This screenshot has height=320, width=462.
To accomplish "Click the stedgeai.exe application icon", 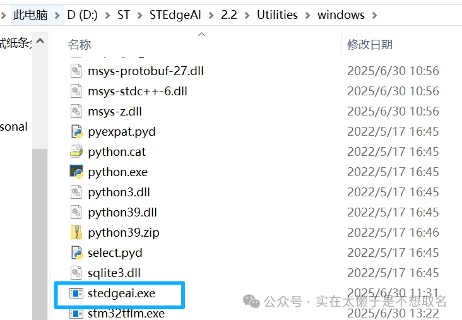I will pyautogui.click(x=76, y=293).
